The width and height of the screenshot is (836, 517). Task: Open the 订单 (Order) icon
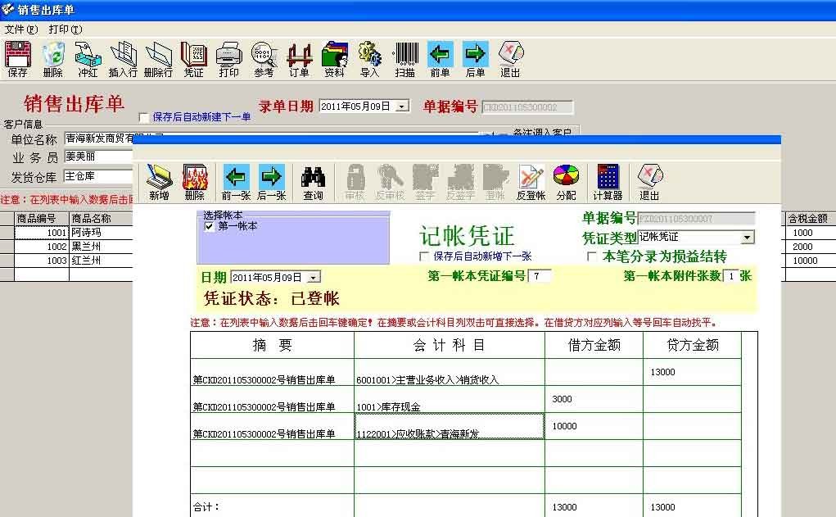pyautogui.click(x=298, y=56)
